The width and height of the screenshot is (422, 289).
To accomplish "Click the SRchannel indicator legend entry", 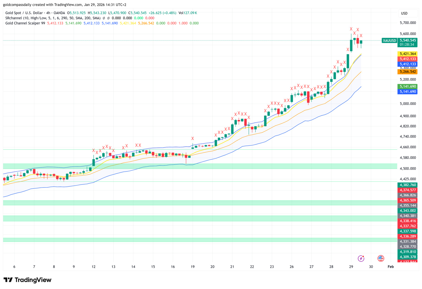I will [x=53, y=18].
